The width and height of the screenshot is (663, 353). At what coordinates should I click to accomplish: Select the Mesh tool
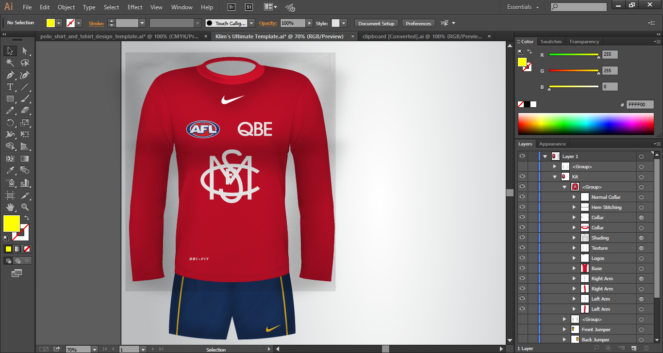pyautogui.click(x=10, y=159)
